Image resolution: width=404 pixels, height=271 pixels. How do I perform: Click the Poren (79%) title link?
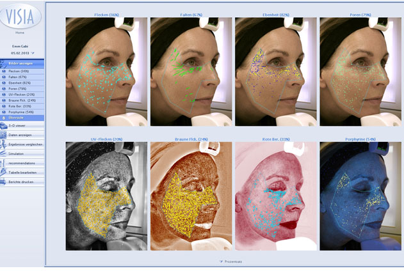coord(360,15)
